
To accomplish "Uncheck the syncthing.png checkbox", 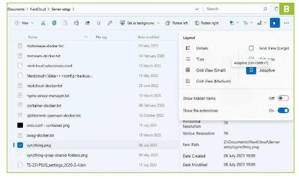I will point(20,145).
